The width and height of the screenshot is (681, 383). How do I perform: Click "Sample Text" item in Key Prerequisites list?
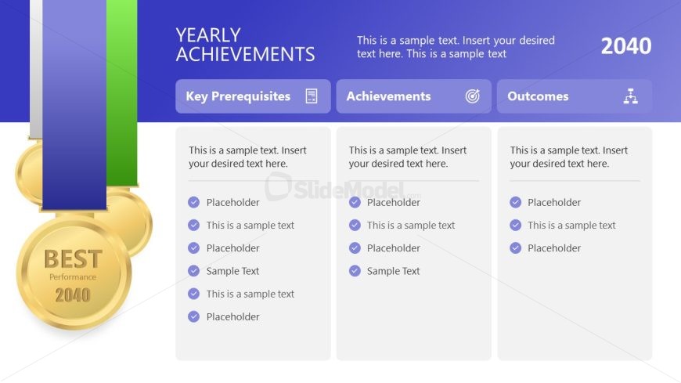point(232,271)
